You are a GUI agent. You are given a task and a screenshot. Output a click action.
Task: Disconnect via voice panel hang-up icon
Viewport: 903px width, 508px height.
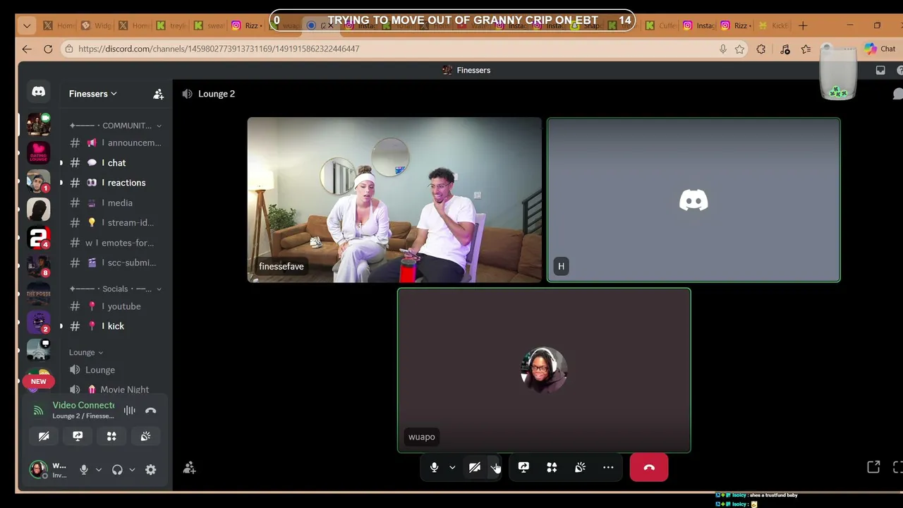150,410
